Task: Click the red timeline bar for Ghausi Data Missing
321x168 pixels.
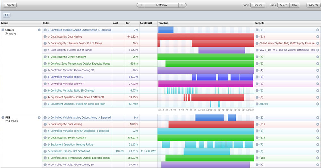Action: pos(206,37)
